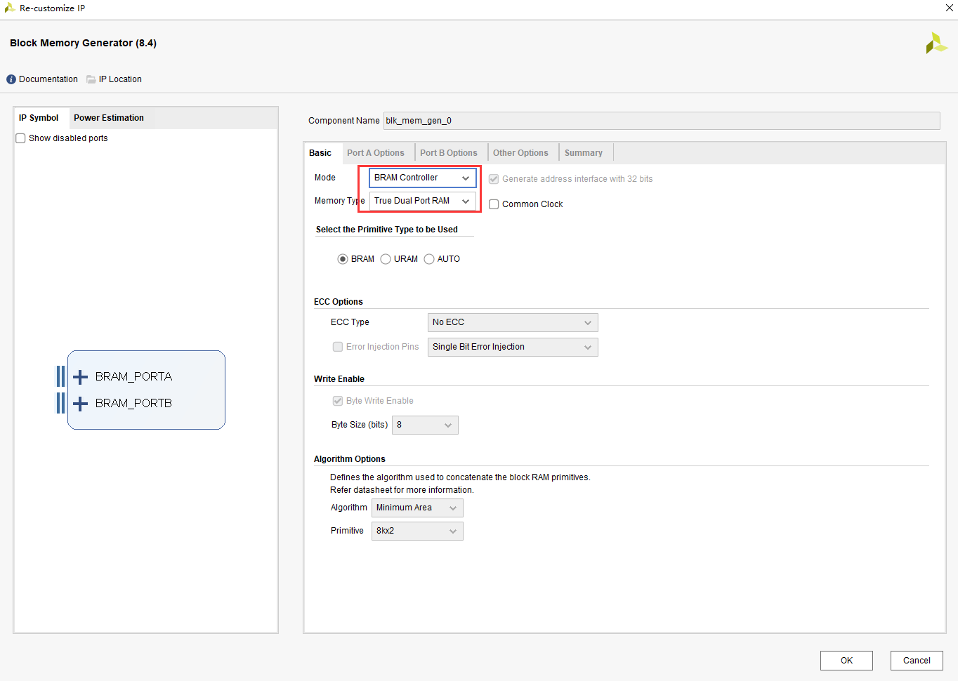Viewport: 958px width, 681px height.
Task: Open the Algorithm Minimum Area dropdown
Action: click(417, 508)
